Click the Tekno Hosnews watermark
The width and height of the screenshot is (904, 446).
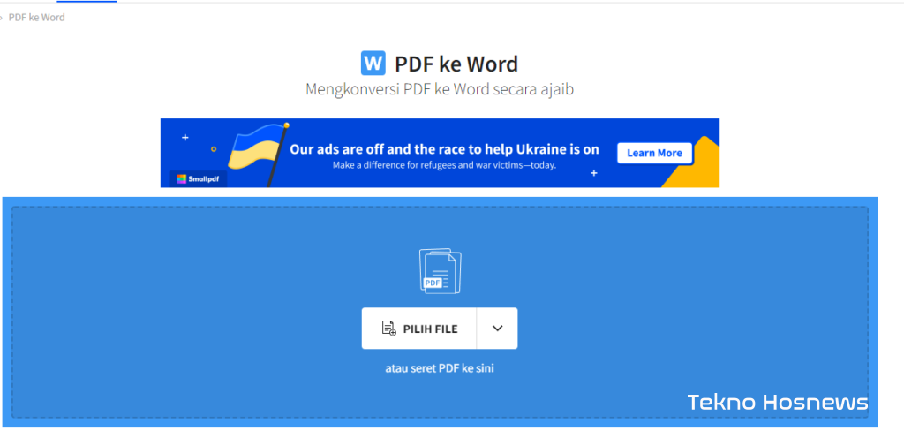(x=778, y=403)
